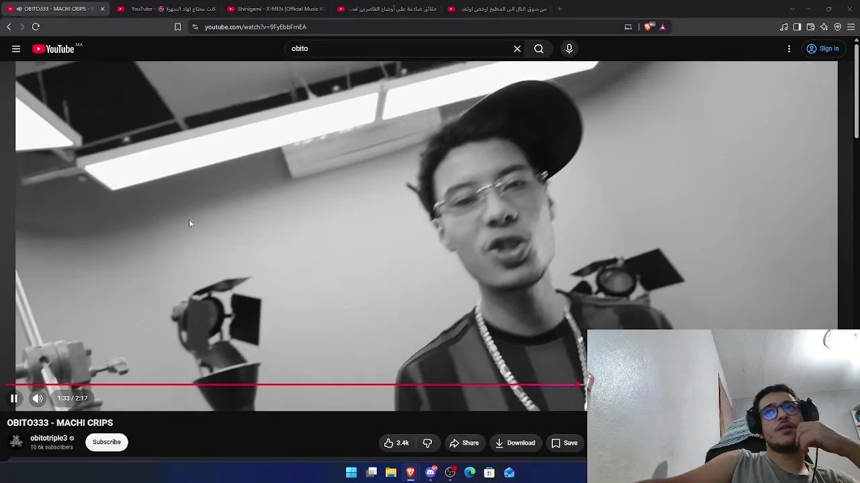860x483 pixels.
Task: Clear the search query with the X
Action: pyautogui.click(x=517, y=49)
